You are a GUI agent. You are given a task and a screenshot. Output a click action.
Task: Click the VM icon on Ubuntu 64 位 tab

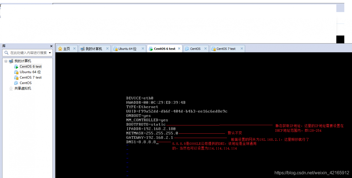tap(116, 49)
